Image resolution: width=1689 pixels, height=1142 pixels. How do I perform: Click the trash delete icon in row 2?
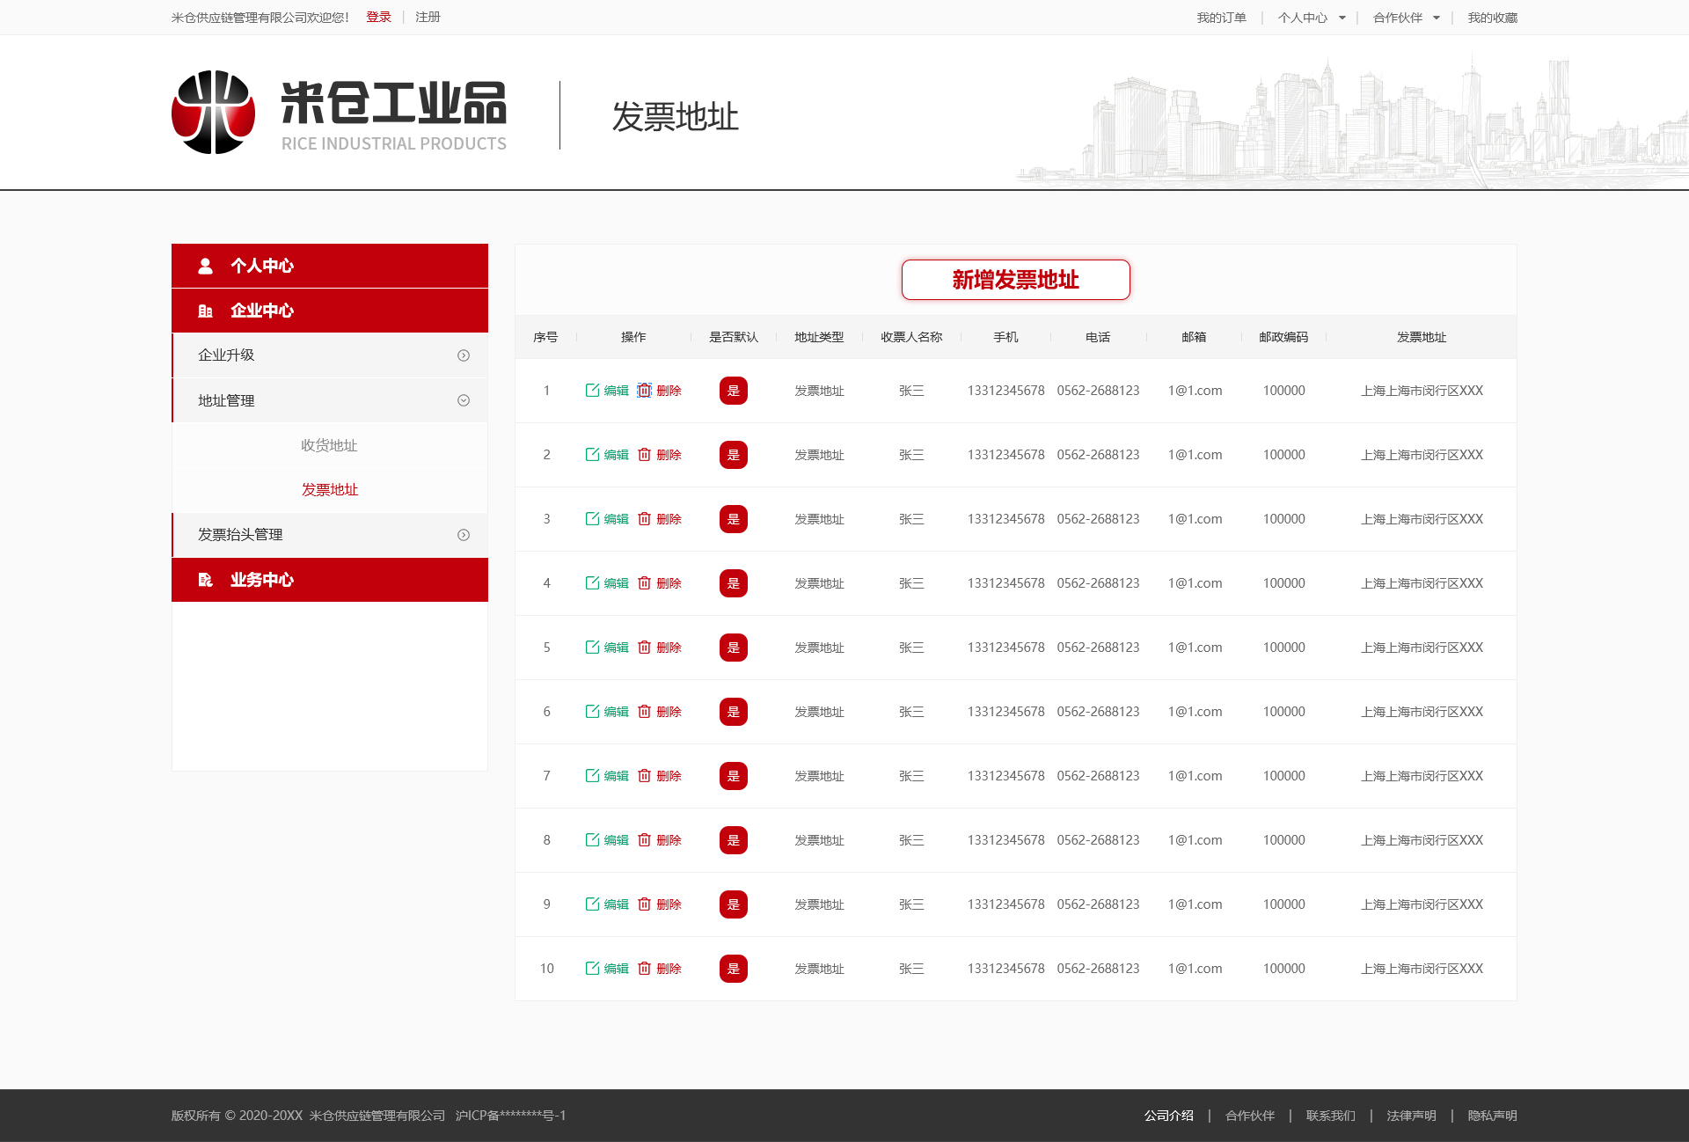click(x=644, y=455)
